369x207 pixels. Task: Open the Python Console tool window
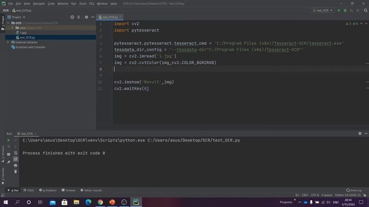pos(91,190)
